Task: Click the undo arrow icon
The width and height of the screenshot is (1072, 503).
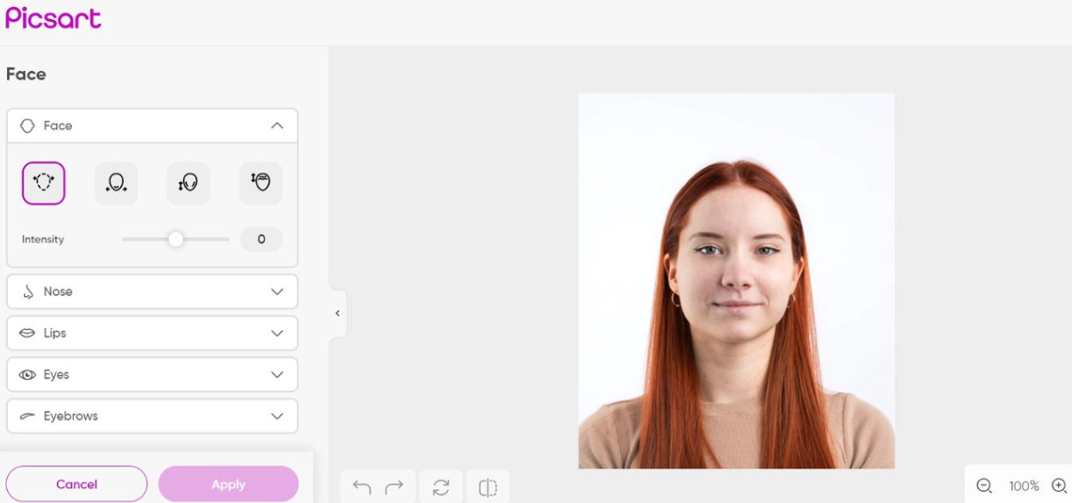Action: pyautogui.click(x=362, y=488)
